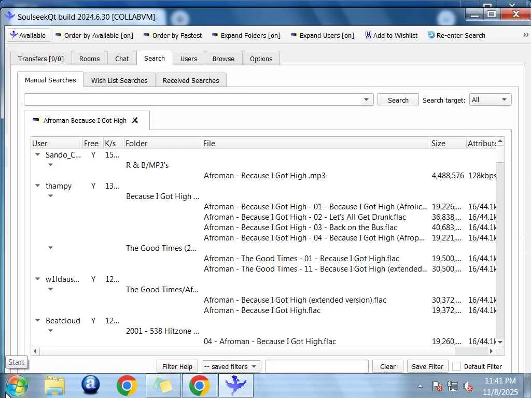The image size is (531, 398).
Task: Sort results by Folder column header
Action: (162, 143)
